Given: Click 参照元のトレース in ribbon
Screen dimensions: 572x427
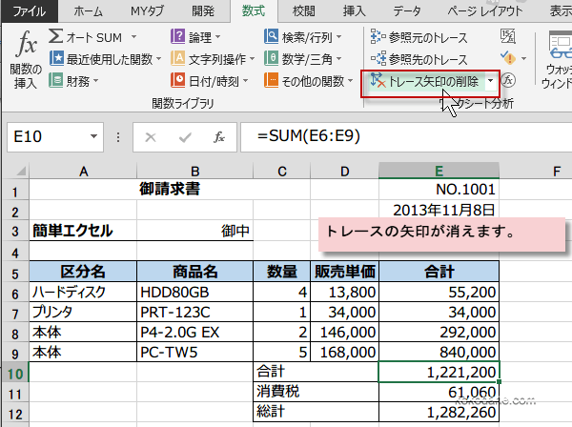Looking at the screenshot, I should pos(419,36).
